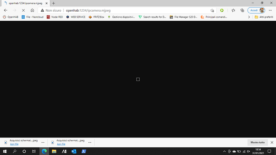Image resolution: width=276 pixels, height=155 pixels.
Task: Go back to previous page
Action: pos(6,10)
